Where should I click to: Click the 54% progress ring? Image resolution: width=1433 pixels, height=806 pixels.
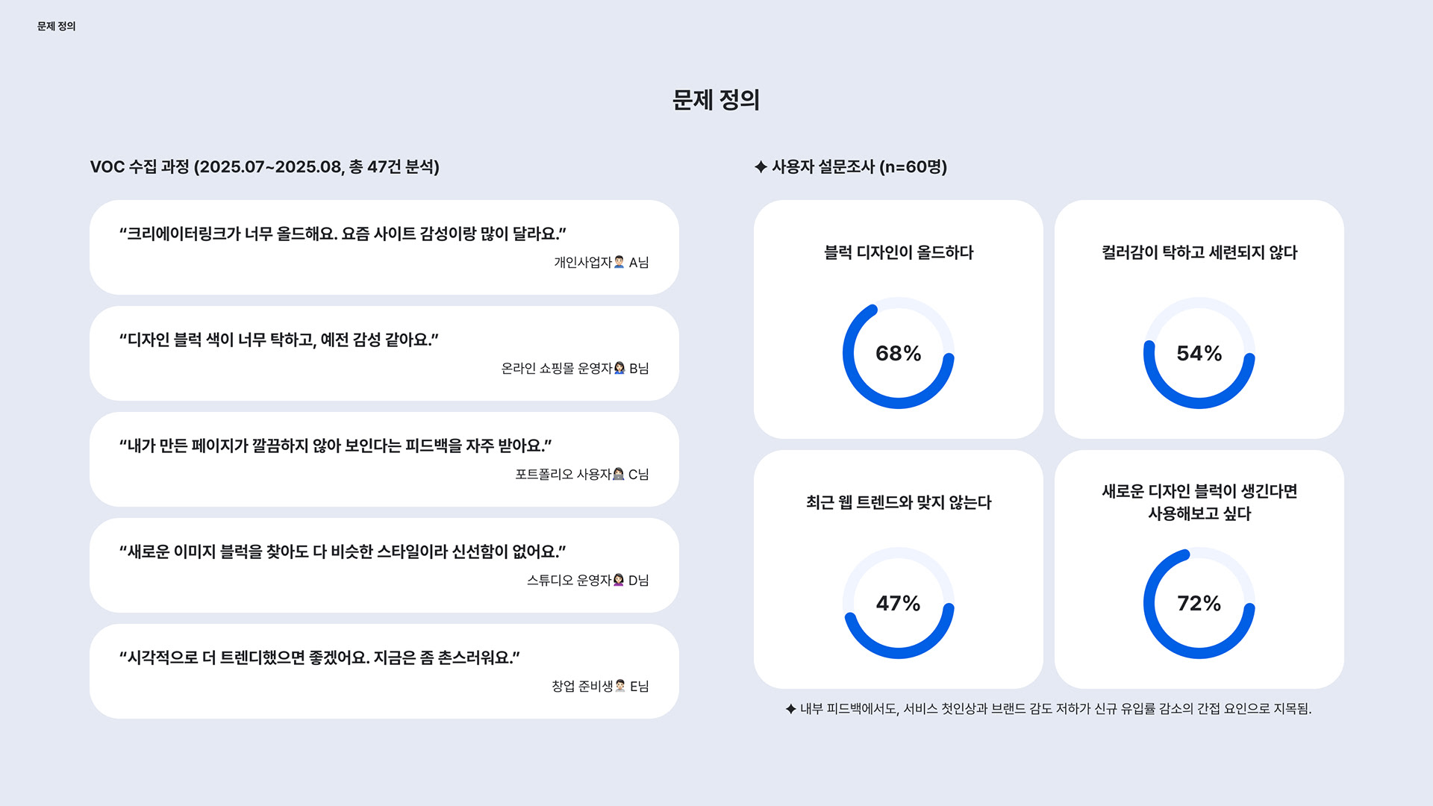click(1199, 353)
